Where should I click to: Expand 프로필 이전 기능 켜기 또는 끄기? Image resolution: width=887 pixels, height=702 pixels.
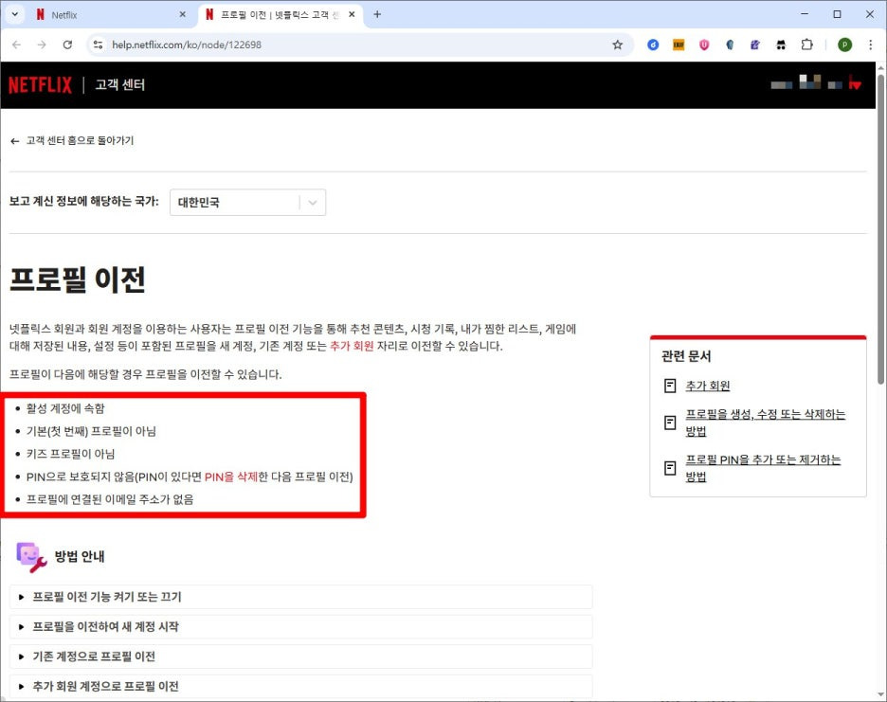tap(301, 597)
